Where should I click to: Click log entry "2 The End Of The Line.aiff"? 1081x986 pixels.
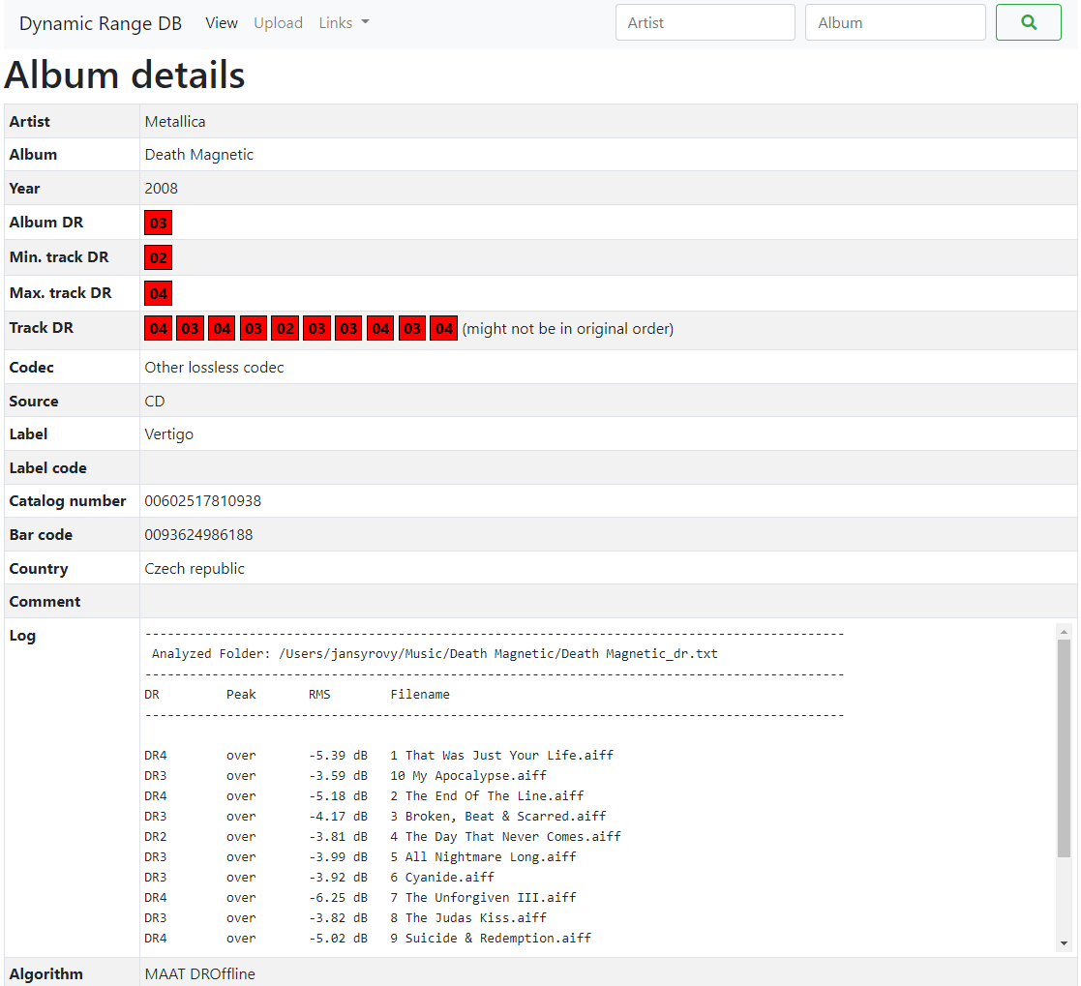(x=487, y=795)
